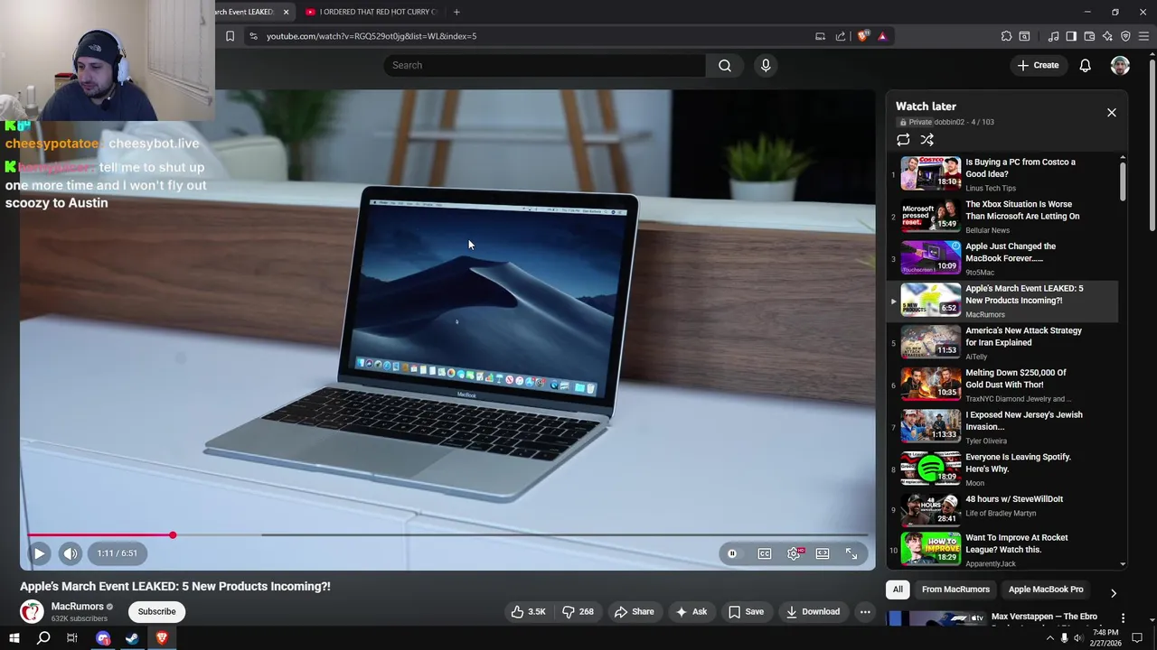Open Steam from the taskbar
This screenshot has width=1157, height=650.
(x=132, y=638)
